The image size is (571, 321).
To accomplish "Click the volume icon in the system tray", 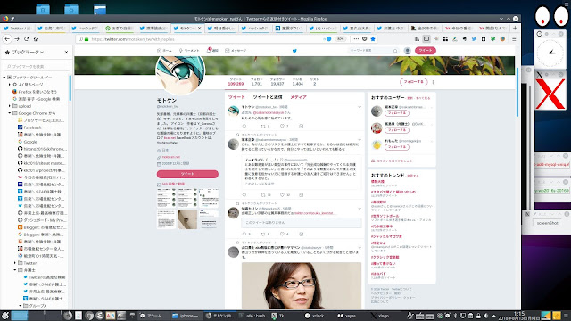I will (x=485, y=316).
